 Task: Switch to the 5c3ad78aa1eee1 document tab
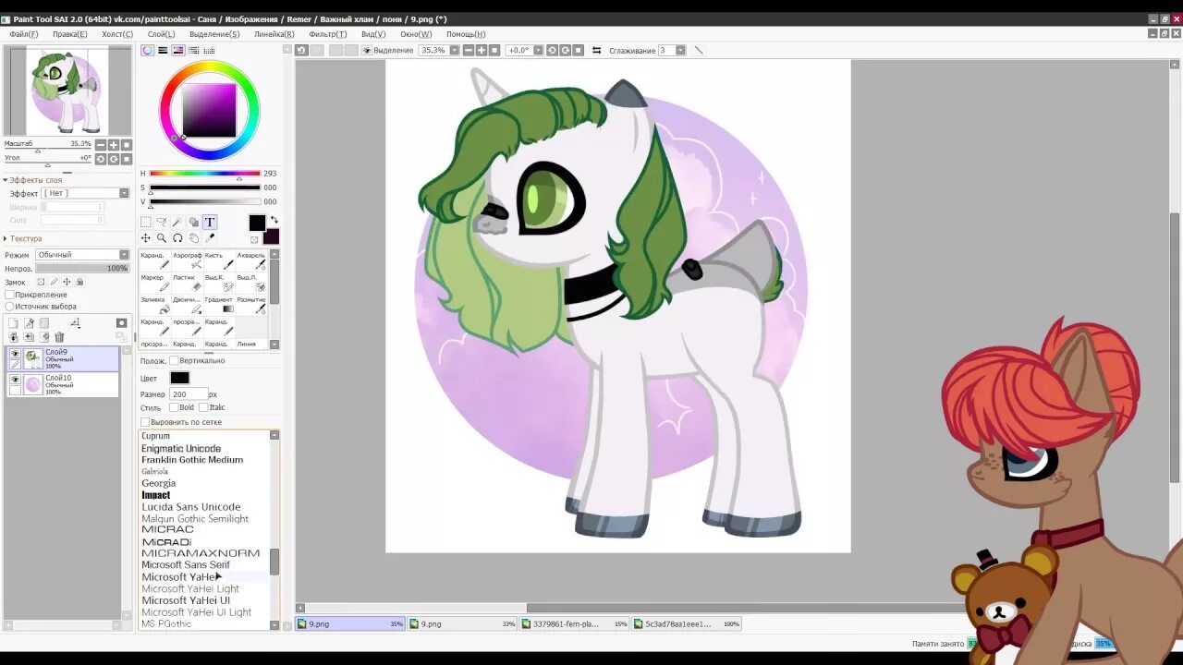[x=687, y=623]
